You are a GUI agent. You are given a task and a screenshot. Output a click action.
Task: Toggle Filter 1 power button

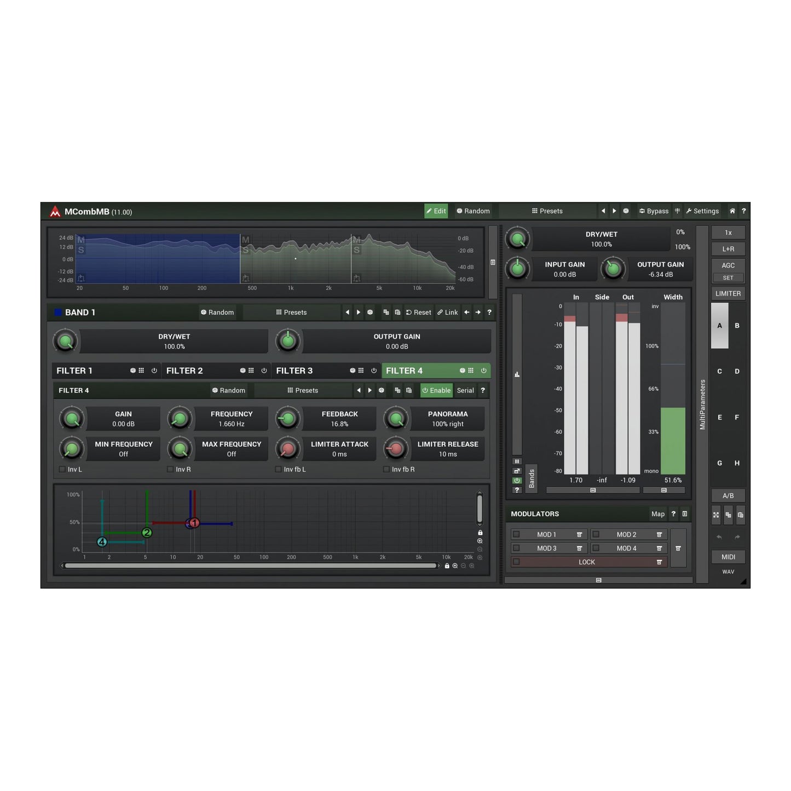click(x=154, y=371)
